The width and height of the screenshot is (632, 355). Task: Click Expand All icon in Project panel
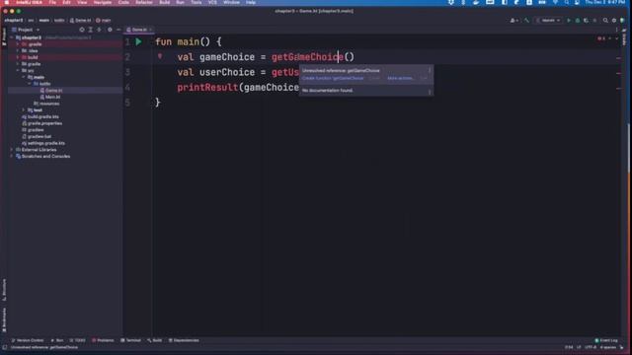click(90, 30)
